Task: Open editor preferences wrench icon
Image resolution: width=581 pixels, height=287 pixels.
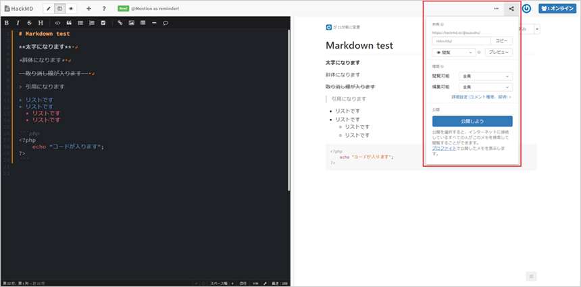Action: (x=265, y=284)
